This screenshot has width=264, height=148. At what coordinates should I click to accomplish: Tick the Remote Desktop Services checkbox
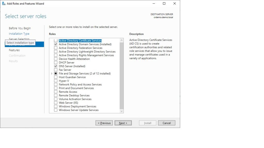tap(56, 96)
